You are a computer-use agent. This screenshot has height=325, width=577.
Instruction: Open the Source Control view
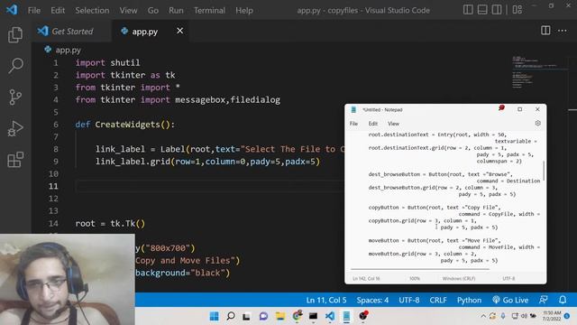click(15, 97)
